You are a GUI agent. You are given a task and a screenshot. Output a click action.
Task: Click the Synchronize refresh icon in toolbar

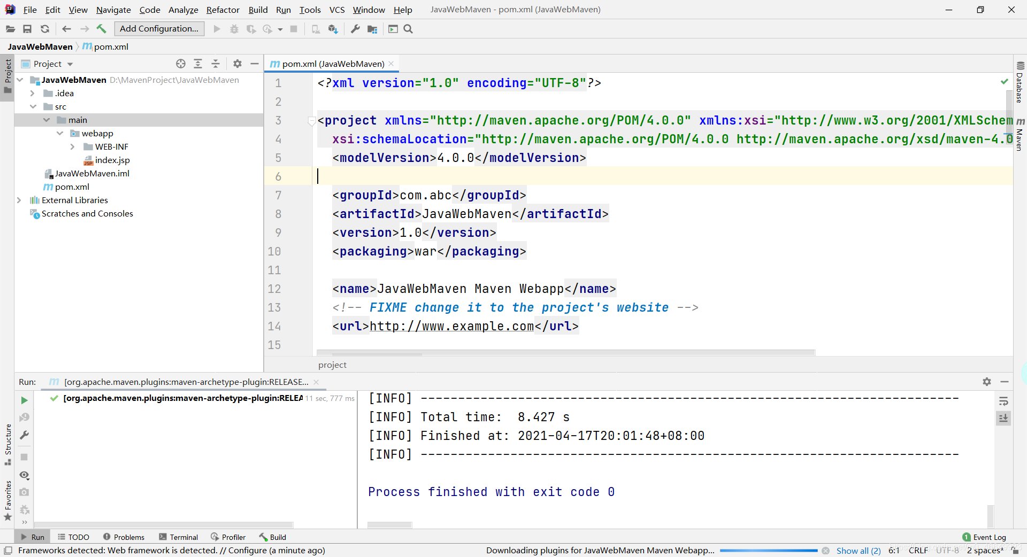click(x=45, y=29)
